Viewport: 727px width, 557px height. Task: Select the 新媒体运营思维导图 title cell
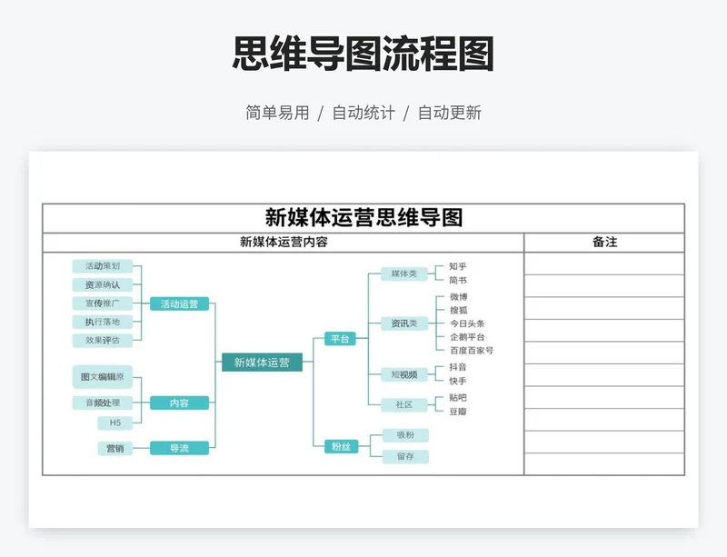[x=363, y=218]
